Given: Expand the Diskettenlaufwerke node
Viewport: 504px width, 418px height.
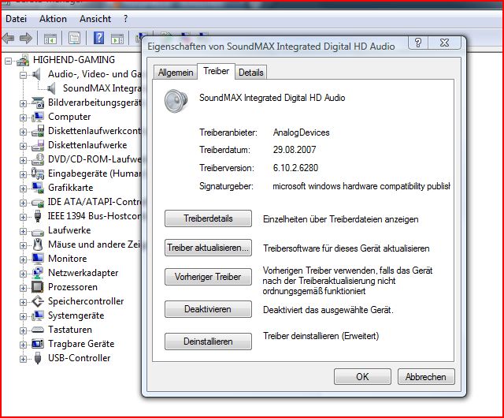Looking at the screenshot, I should 23,146.
